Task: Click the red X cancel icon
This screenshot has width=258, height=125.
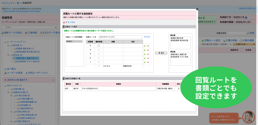Action: tap(64, 22)
